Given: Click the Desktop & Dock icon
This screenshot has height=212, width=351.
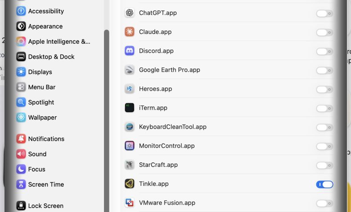Looking at the screenshot, I should click(21, 57).
